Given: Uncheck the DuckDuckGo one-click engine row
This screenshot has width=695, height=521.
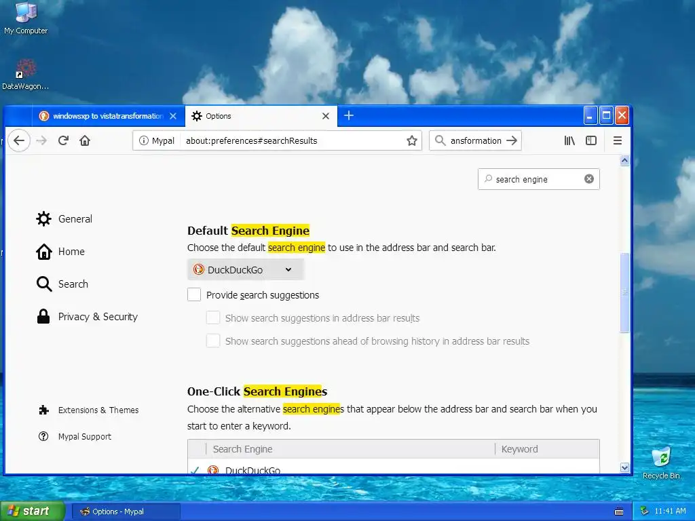Looking at the screenshot, I should pos(195,469).
